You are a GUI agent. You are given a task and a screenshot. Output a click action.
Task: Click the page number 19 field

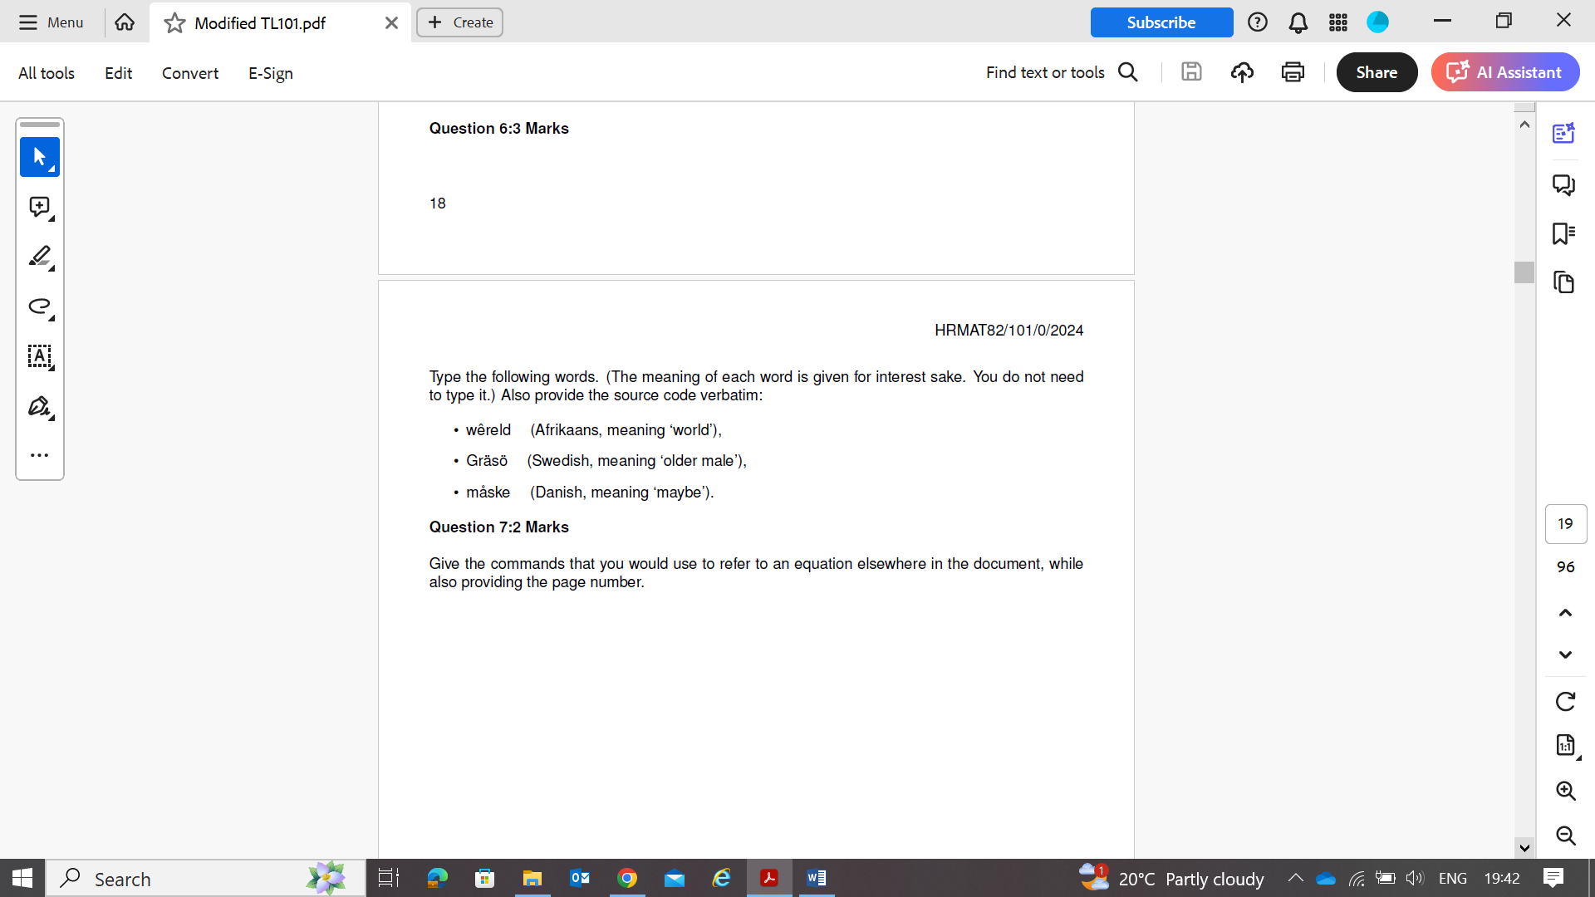pos(1565,524)
